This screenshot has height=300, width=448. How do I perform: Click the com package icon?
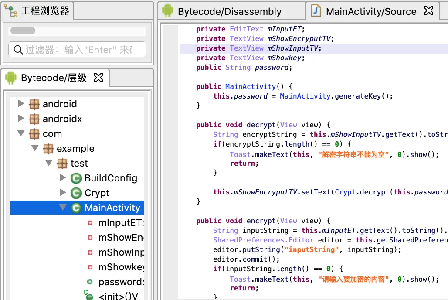[34, 134]
